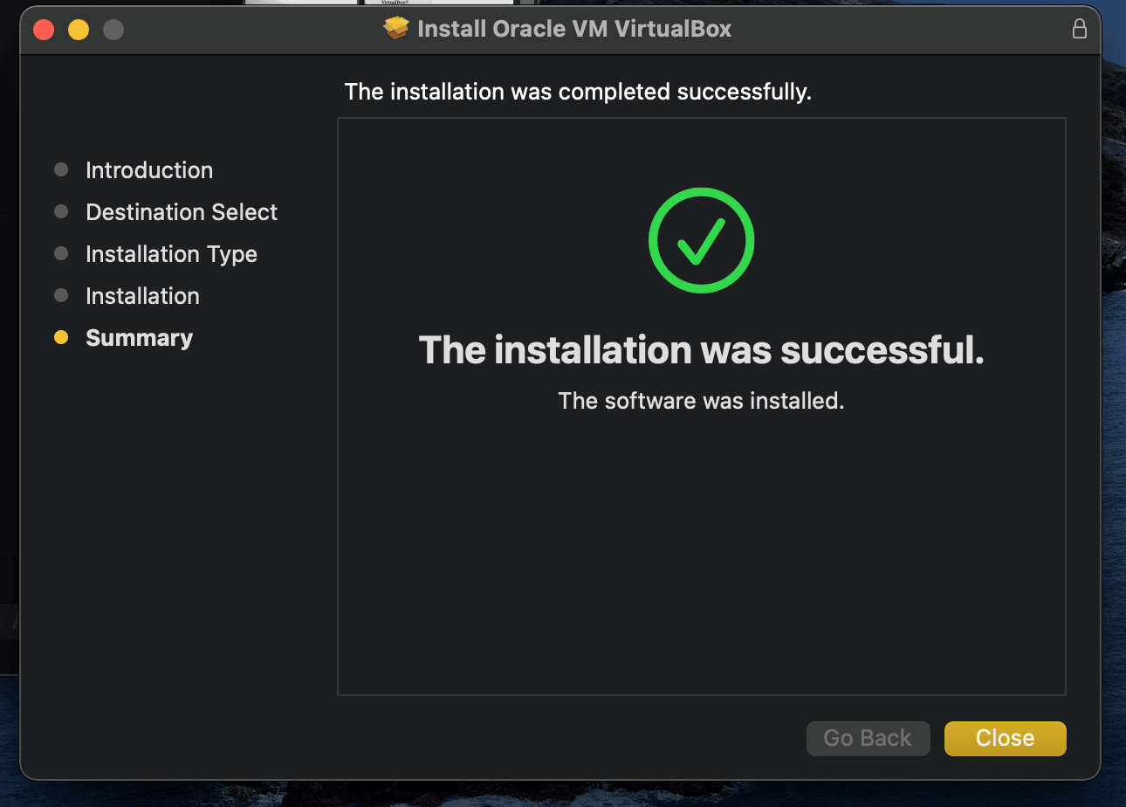
Task: Click the minimize traffic light button
Action: 78,29
